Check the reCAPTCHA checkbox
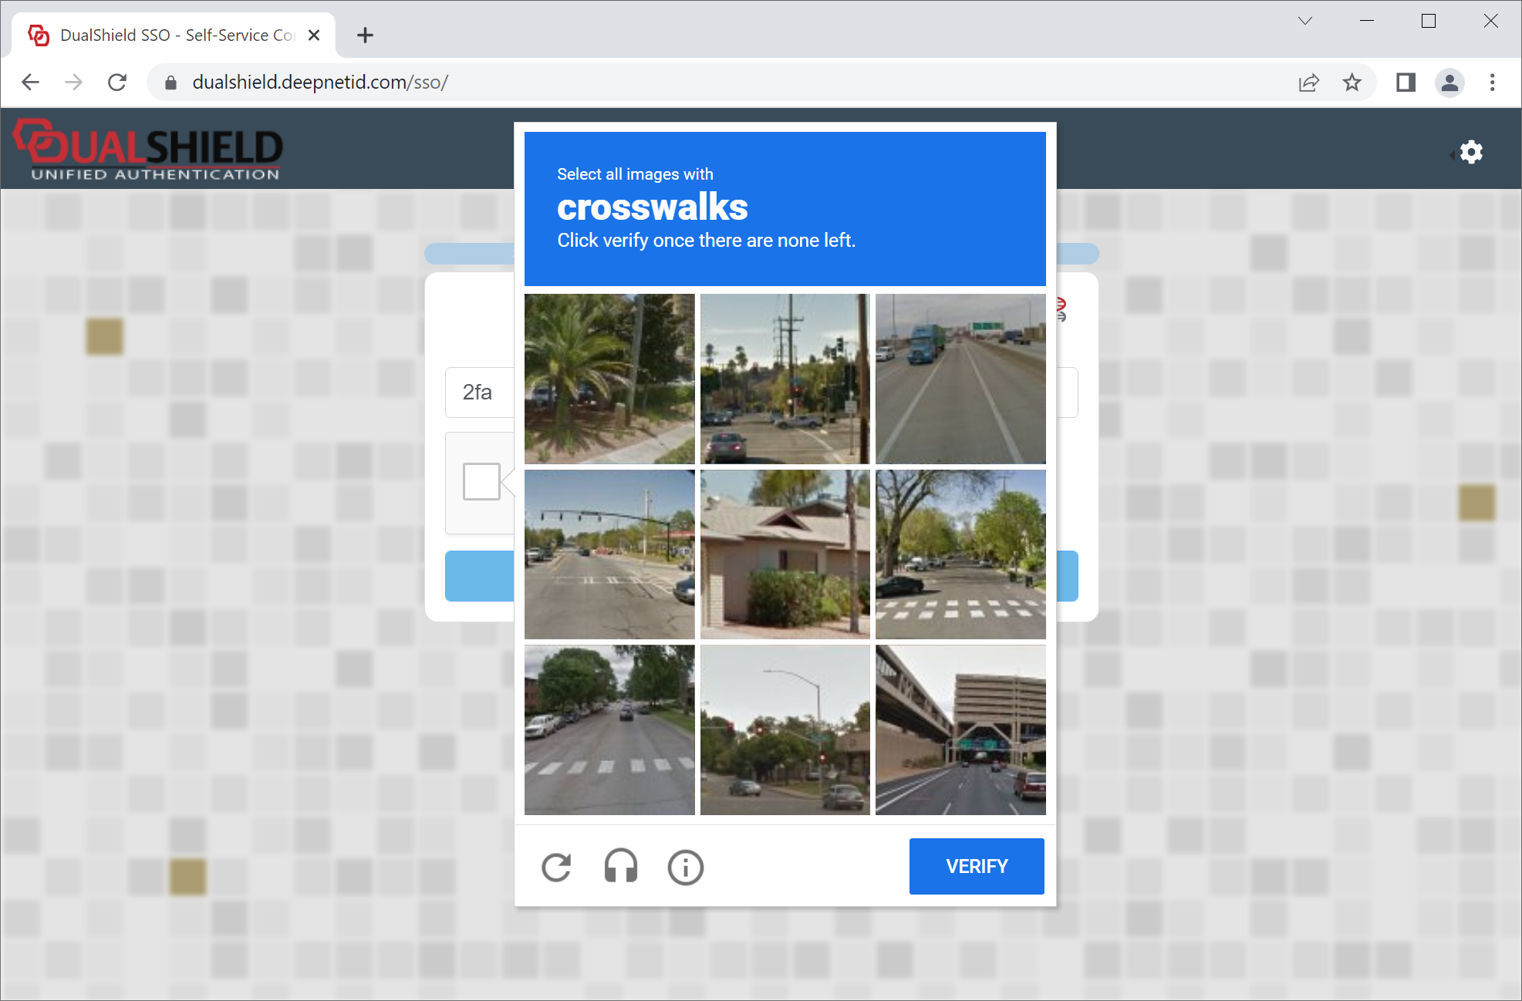 pos(481,481)
